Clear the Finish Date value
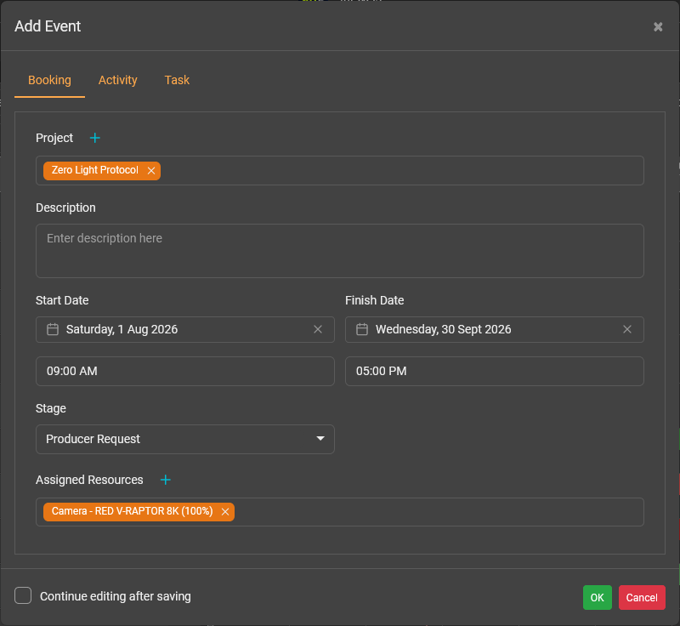Image resolution: width=680 pixels, height=626 pixels. (627, 329)
